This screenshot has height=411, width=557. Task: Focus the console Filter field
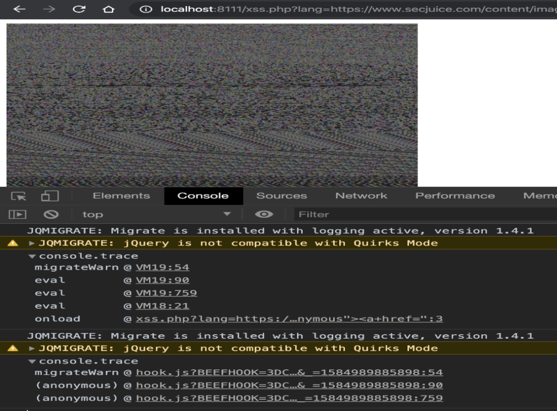[x=425, y=214]
